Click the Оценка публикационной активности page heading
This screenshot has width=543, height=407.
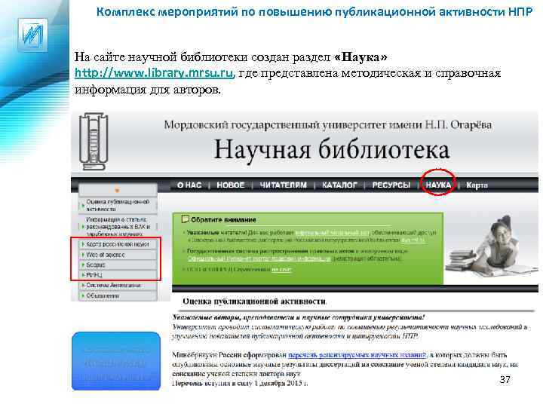254,301
